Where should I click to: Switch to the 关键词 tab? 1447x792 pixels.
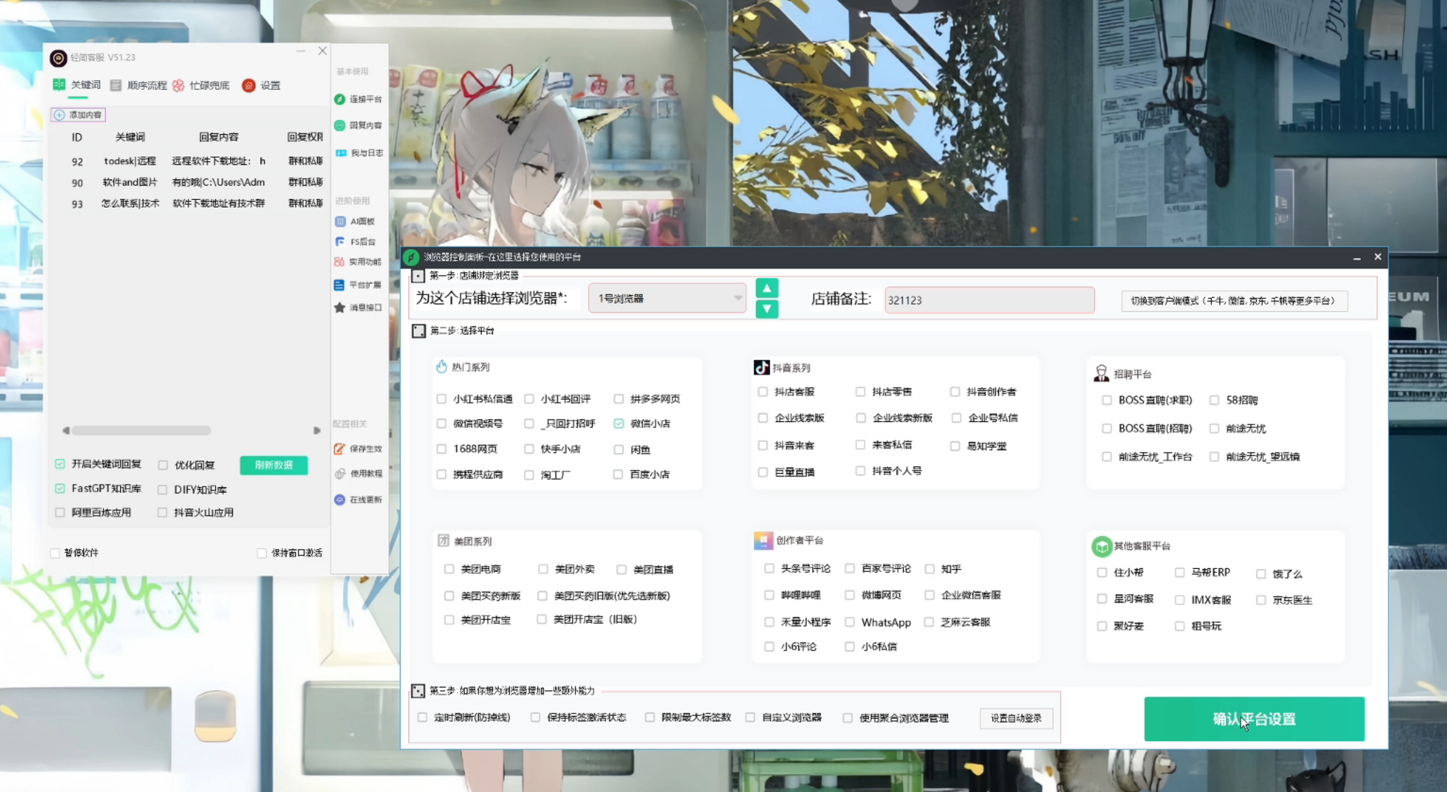(77, 85)
